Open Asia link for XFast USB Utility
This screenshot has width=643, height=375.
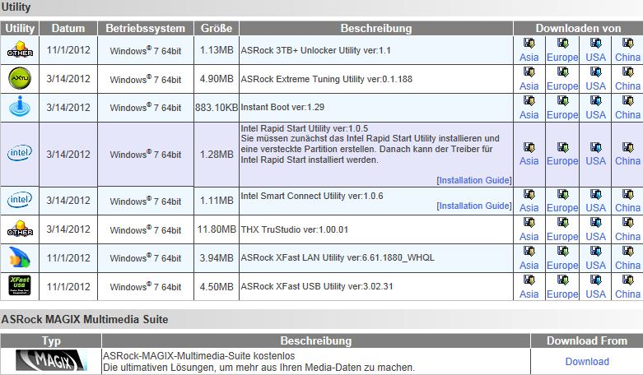[x=529, y=294]
